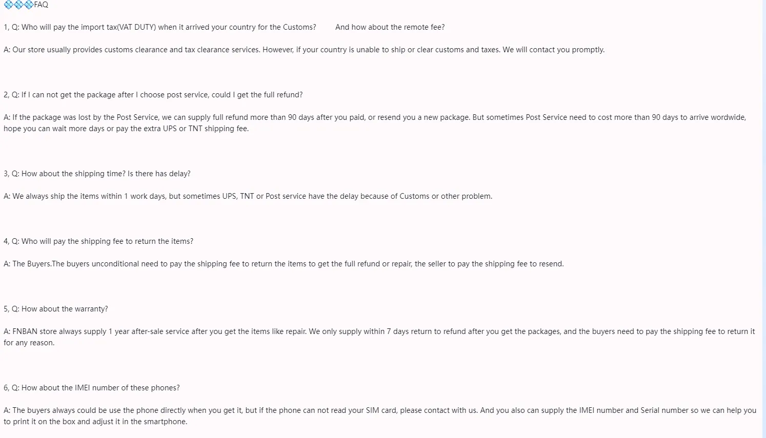Image resolution: width=766 pixels, height=438 pixels.
Task: Click the answer about customs clearance services
Action: [304, 50]
